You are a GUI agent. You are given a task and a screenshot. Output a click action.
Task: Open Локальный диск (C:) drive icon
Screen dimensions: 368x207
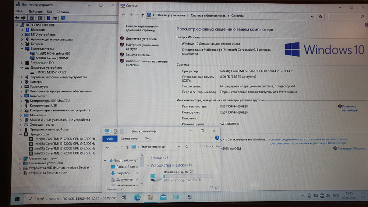155,177
